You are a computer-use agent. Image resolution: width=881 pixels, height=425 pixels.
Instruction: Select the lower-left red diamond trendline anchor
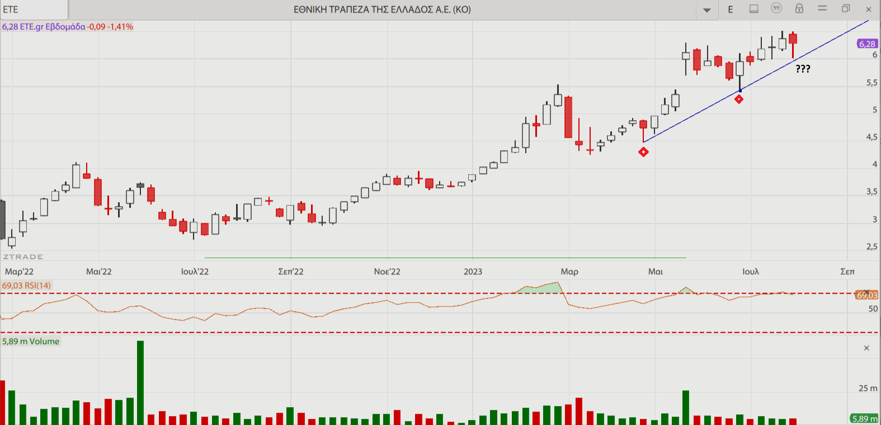(643, 152)
